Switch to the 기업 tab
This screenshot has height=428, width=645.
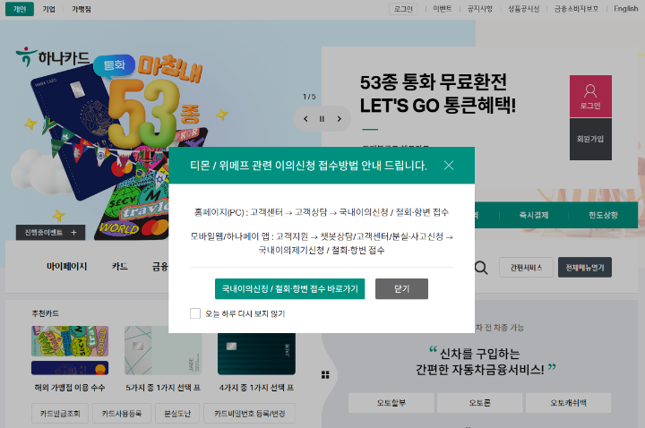point(49,9)
